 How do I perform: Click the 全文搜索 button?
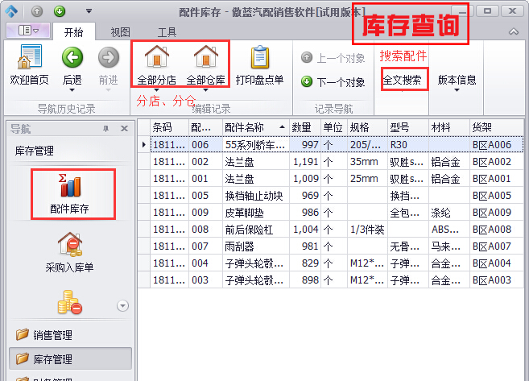pyautogui.click(x=401, y=81)
